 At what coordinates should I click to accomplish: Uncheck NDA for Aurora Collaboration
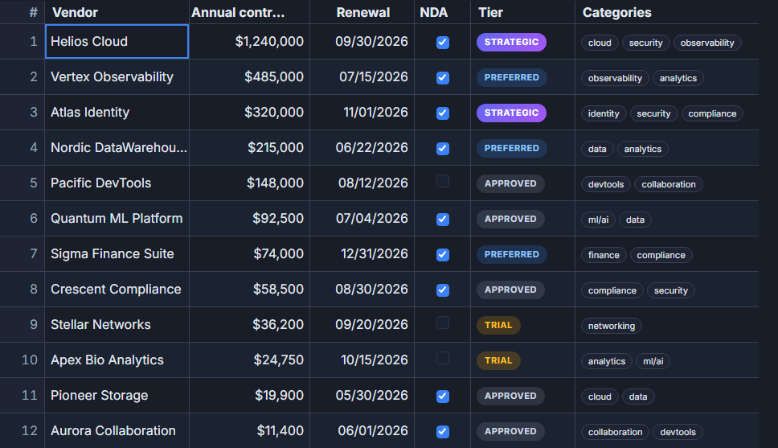pos(443,432)
